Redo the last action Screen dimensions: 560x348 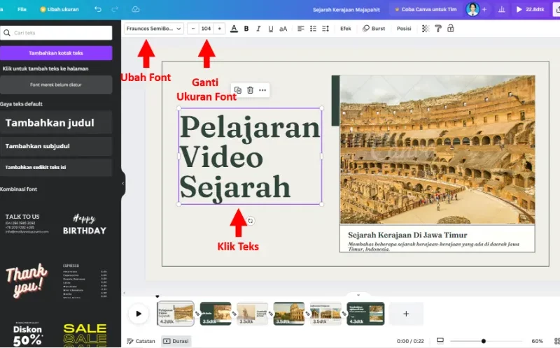click(115, 9)
